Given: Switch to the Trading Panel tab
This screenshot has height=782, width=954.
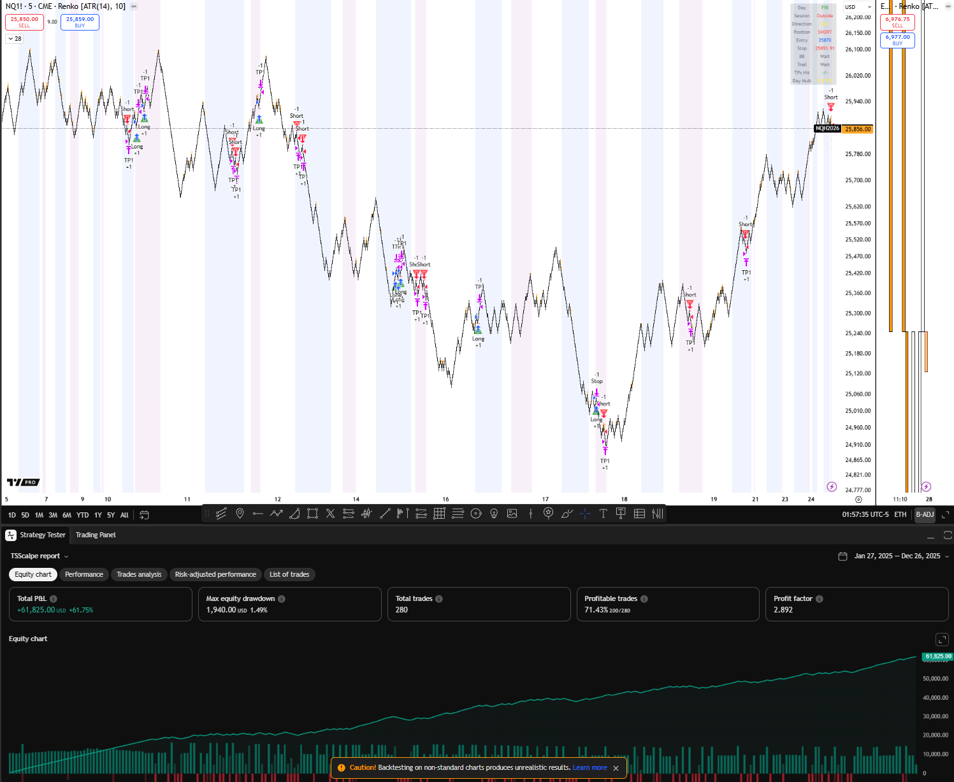Looking at the screenshot, I should (95, 535).
